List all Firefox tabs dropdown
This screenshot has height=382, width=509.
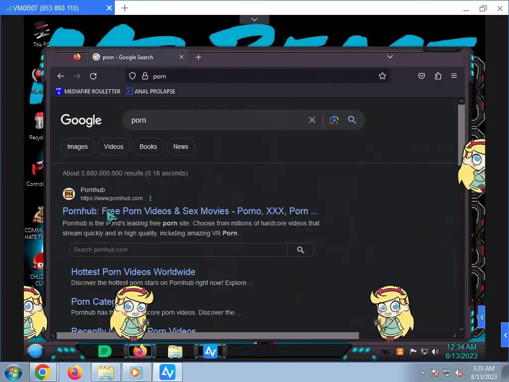(x=390, y=57)
